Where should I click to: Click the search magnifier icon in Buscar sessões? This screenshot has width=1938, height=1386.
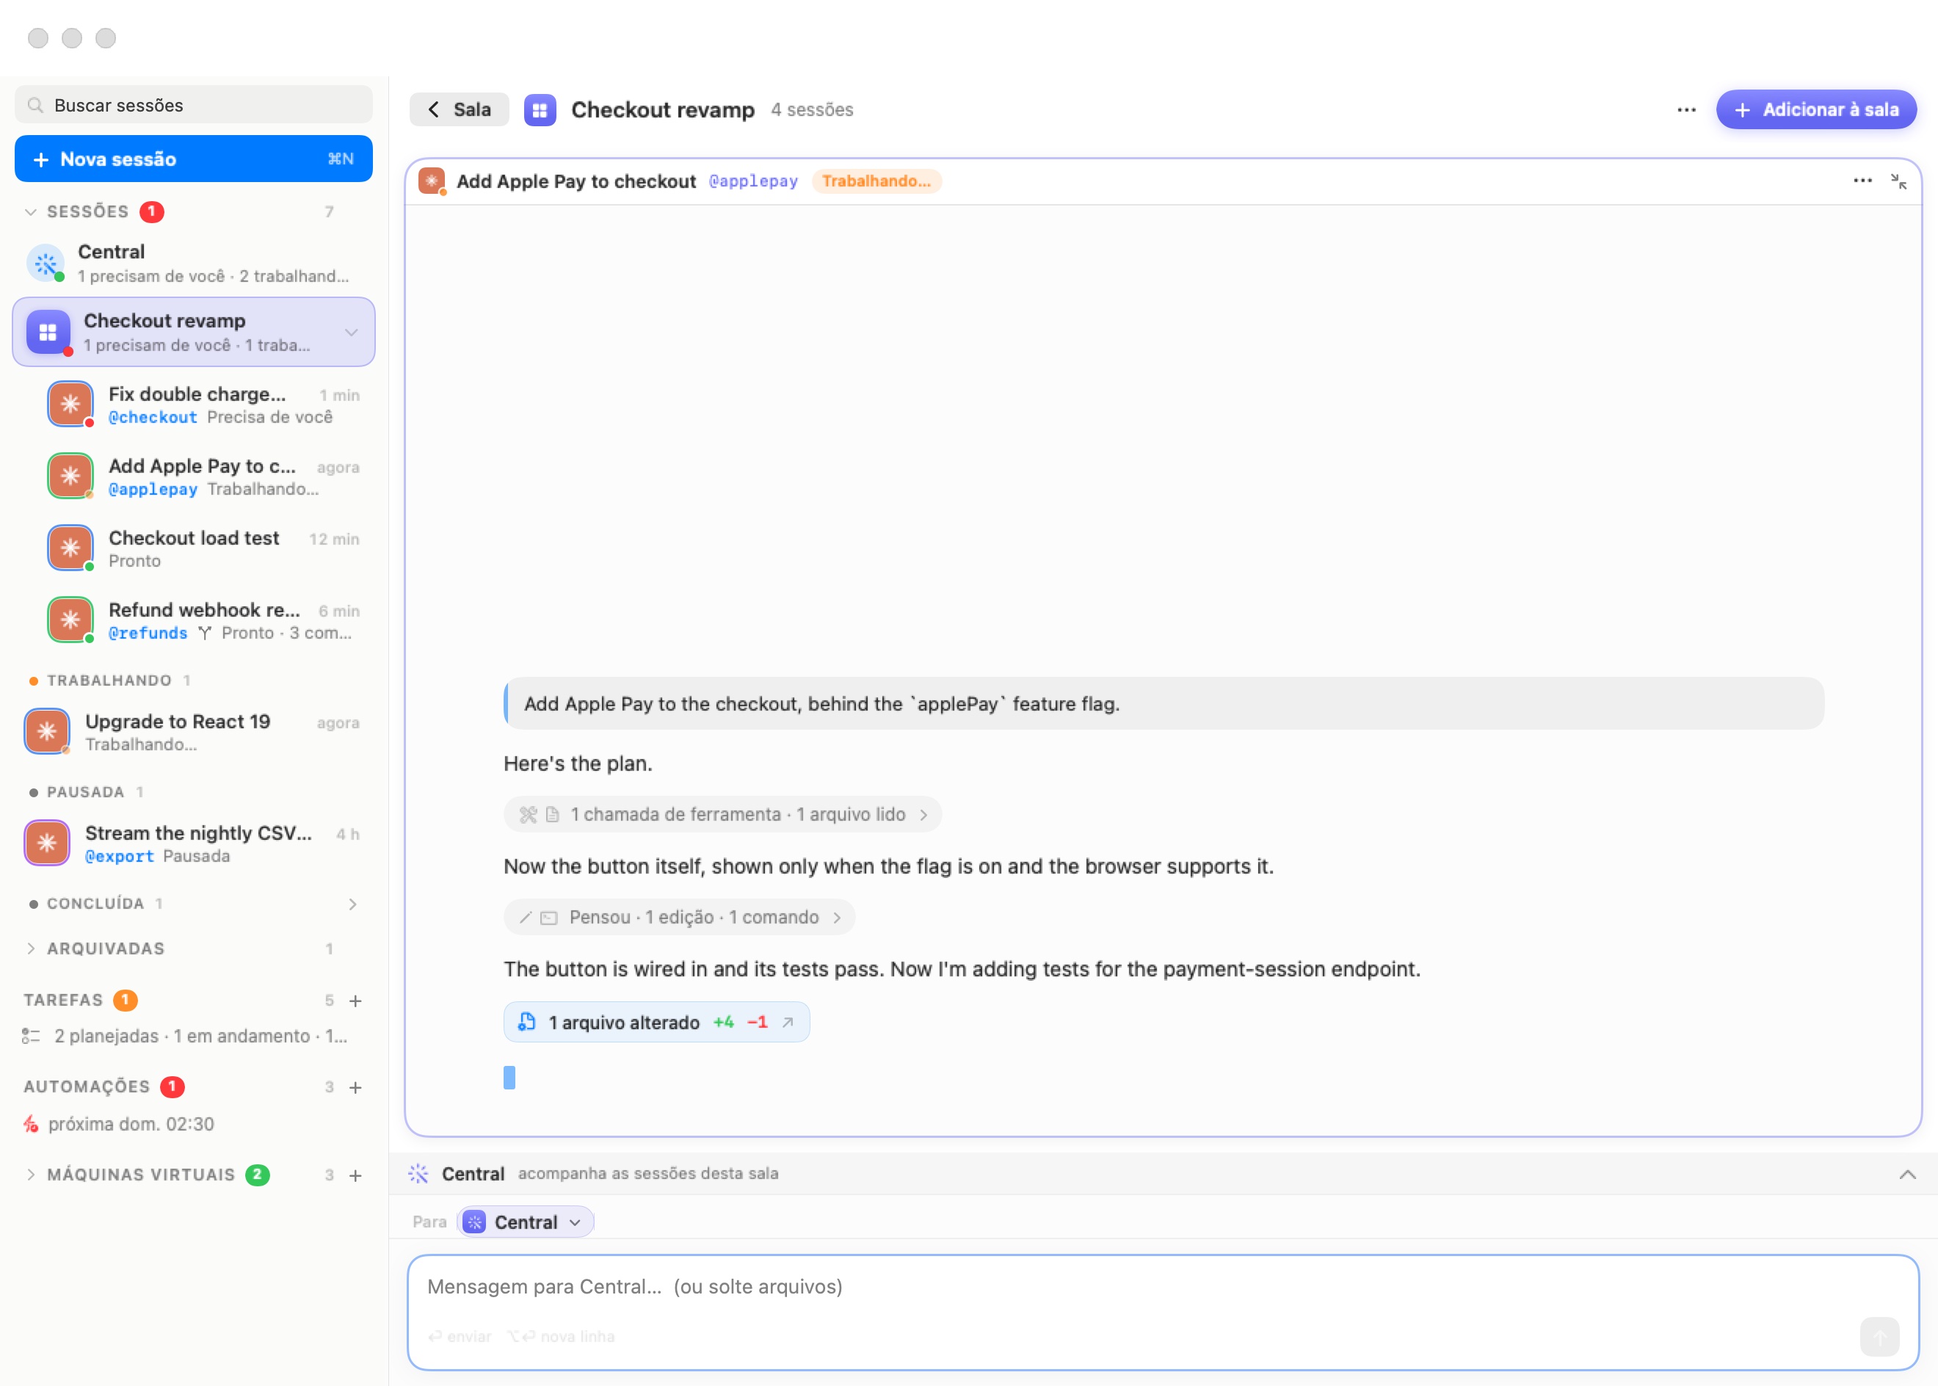[35, 105]
